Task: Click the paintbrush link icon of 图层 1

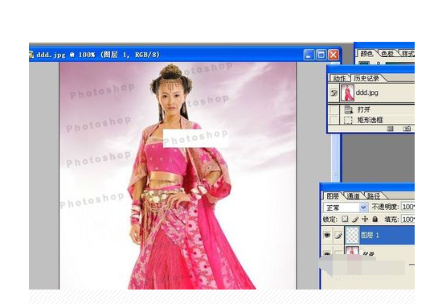Action: (x=338, y=236)
